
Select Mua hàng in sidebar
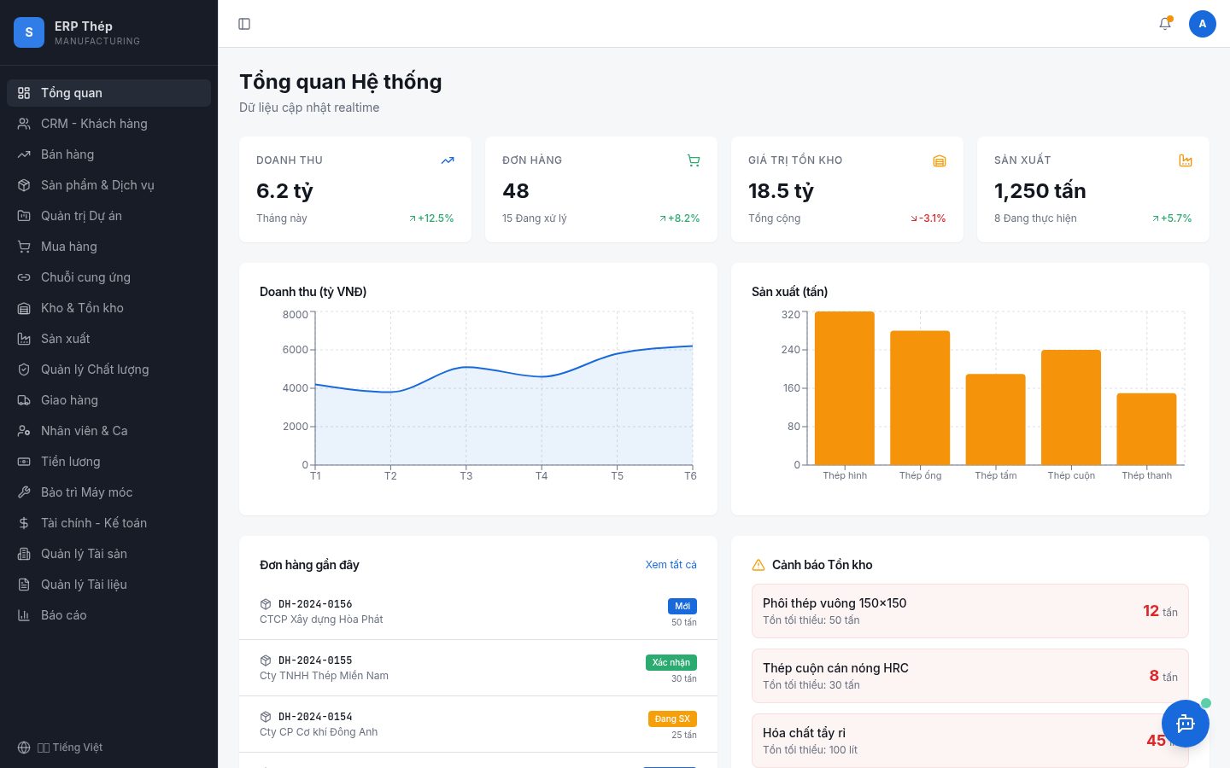click(x=108, y=247)
